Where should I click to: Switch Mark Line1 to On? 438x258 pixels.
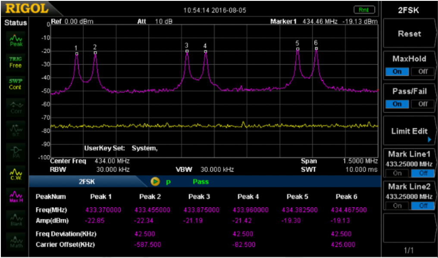[x=397, y=173]
